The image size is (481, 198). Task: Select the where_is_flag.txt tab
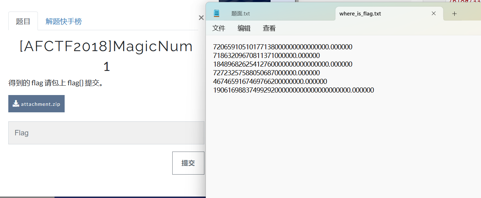click(x=390, y=14)
